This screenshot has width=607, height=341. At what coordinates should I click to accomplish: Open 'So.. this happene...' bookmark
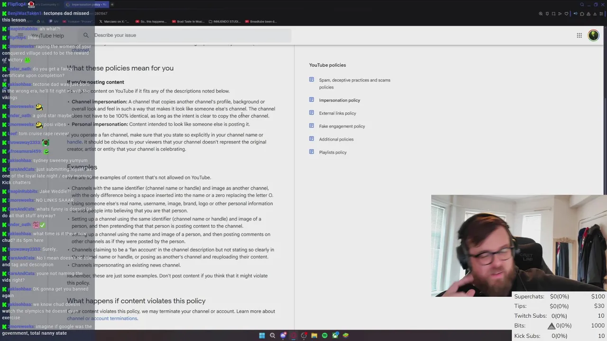(151, 21)
